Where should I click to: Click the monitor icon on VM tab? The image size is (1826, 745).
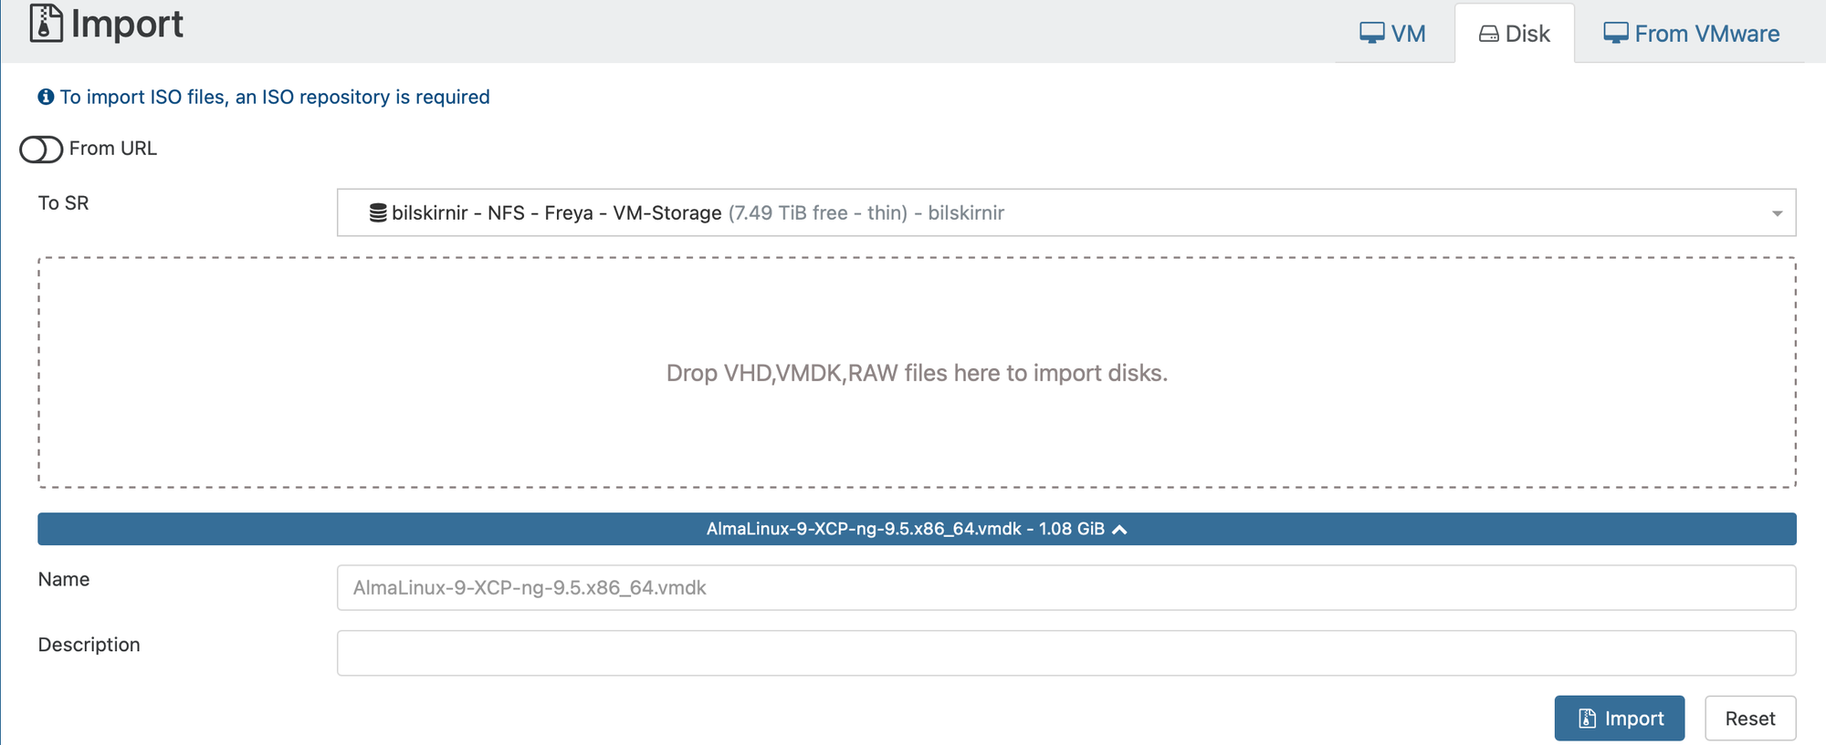1371,34
